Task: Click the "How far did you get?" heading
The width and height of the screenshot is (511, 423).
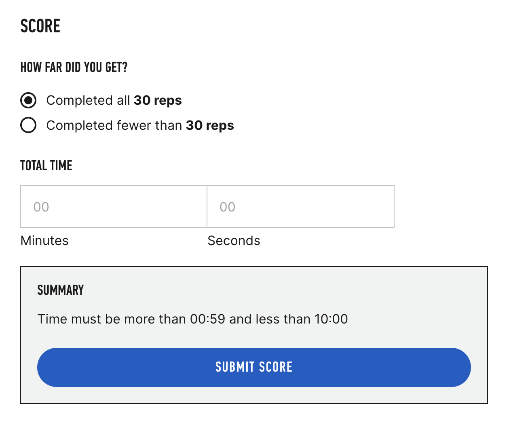Action: click(74, 67)
